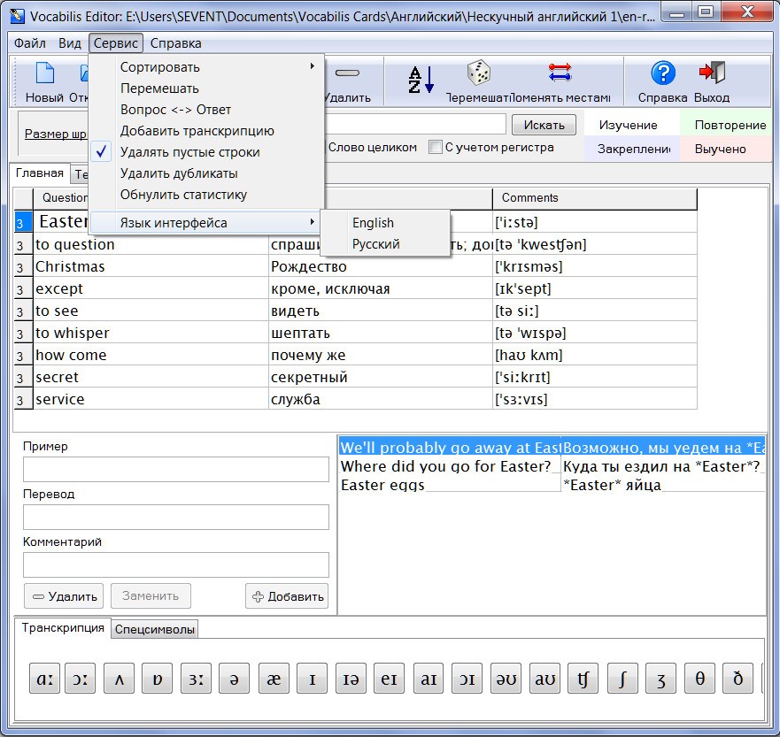Choose 'Удалить дубликаты' menu entry
Screen dimensions: 780x737
click(x=206, y=173)
